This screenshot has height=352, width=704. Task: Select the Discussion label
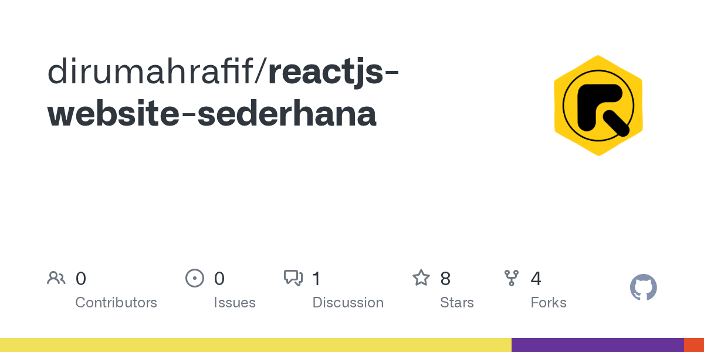(x=348, y=303)
